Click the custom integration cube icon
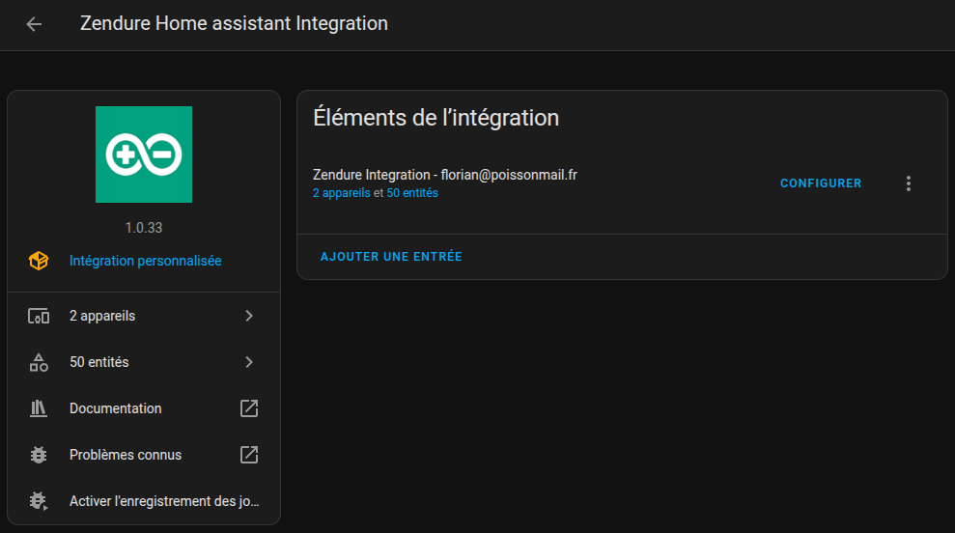Screen dimensions: 955x533 [x=39, y=261]
